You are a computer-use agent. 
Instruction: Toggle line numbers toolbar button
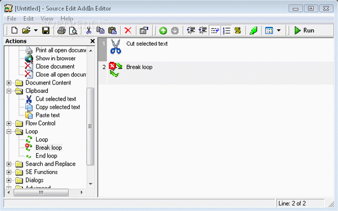(x=226, y=30)
